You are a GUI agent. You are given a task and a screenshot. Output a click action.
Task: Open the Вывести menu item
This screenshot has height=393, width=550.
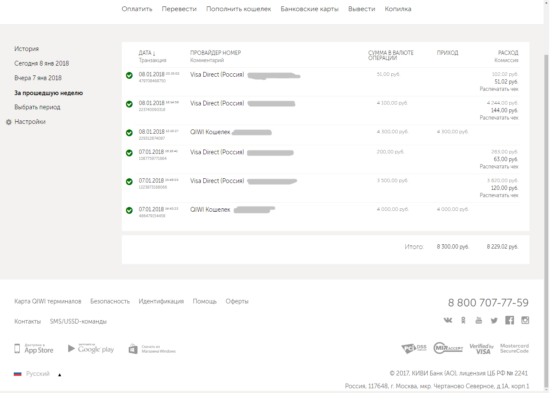[362, 9]
